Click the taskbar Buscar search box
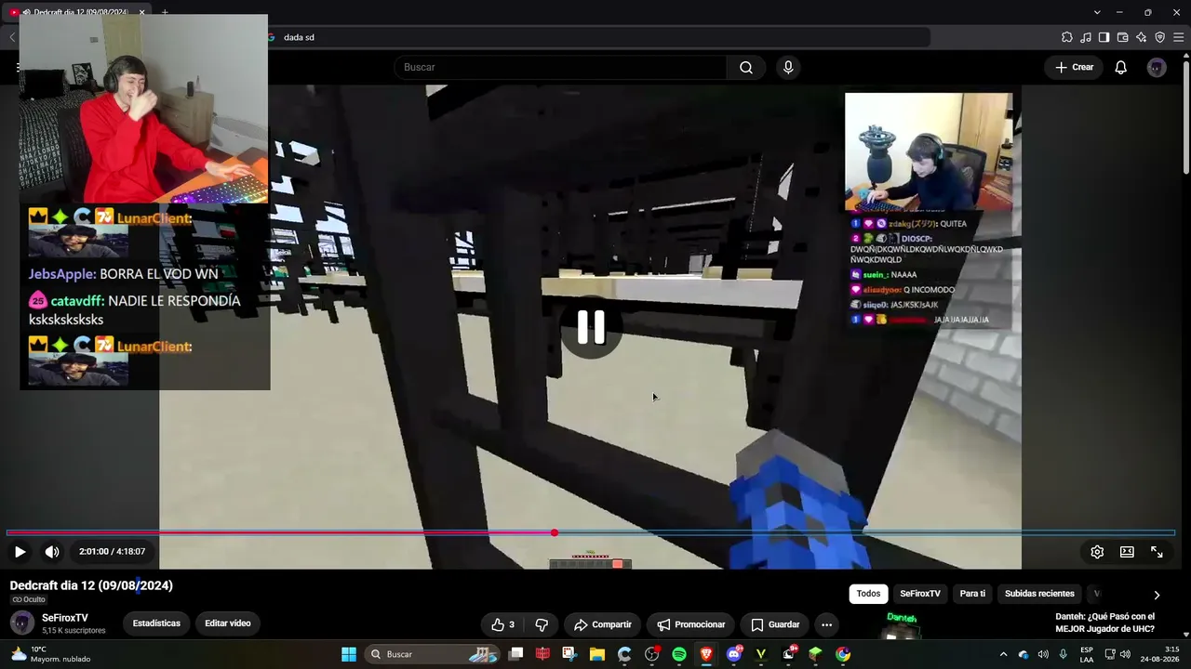This screenshot has height=669, width=1191. click(x=433, y=654)
